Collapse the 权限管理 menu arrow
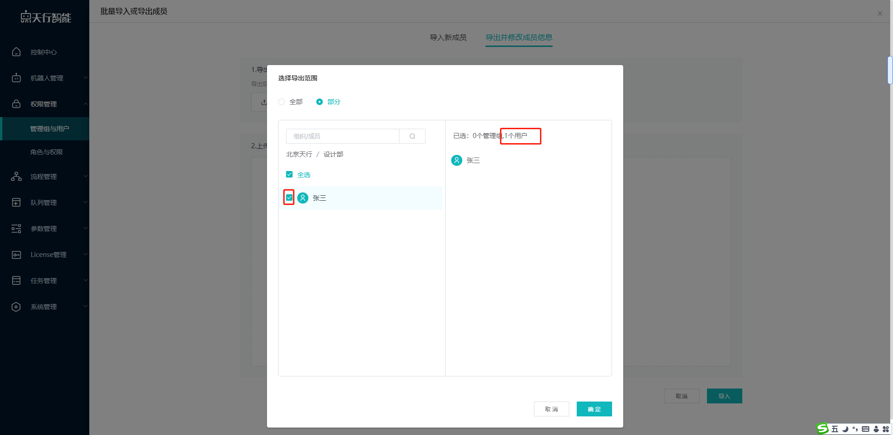893x435 pixels. click(85, 104)
